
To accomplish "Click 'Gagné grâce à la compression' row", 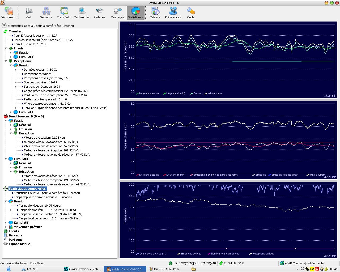I will click(x=56, y=91).
